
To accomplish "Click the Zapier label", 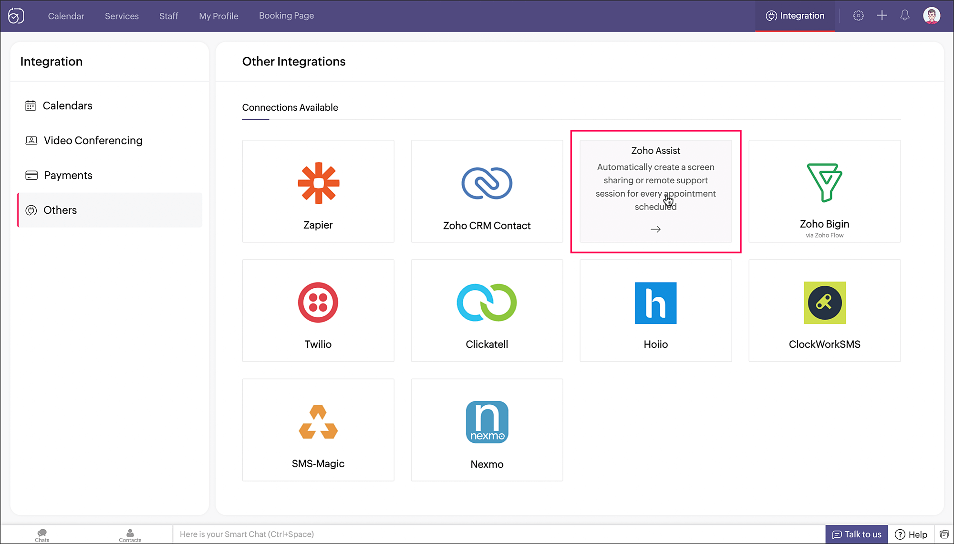I will [x=318, y=225].
